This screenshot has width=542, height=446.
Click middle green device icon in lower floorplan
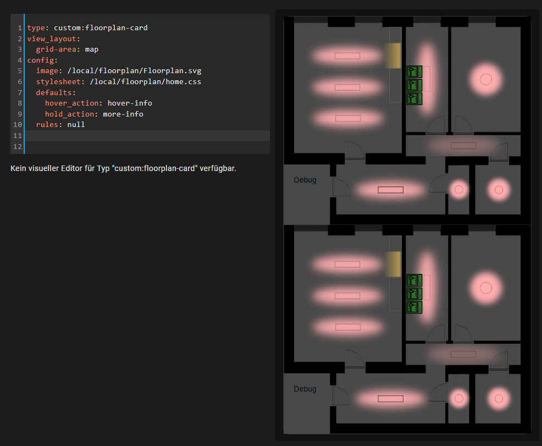pyautogui.click(x=414, y=294)
